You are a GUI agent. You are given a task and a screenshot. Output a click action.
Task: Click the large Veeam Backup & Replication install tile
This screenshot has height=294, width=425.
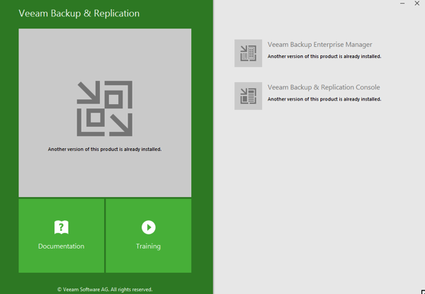click(105, 113)
